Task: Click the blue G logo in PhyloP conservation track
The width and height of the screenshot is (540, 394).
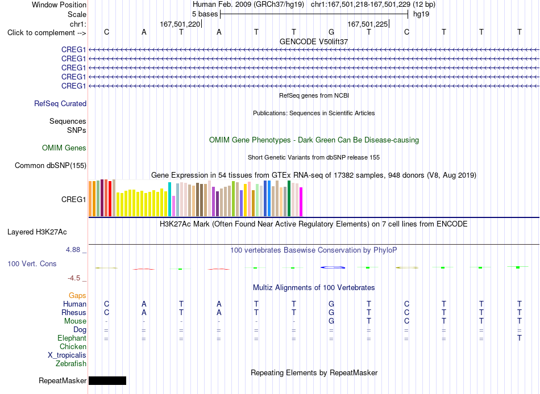Action: 333,267
